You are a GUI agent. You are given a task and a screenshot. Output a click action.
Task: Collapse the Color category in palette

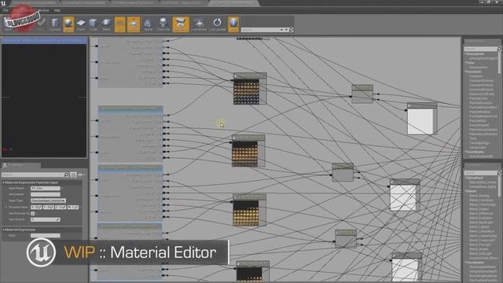click(466, 63)
